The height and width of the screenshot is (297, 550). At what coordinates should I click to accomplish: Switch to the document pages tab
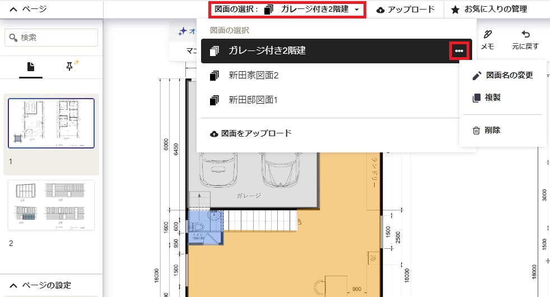pyautogui.click(x=31, y=67)
